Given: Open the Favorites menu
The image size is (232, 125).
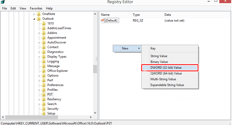Looking at the screenshot, I should (36, 8).
